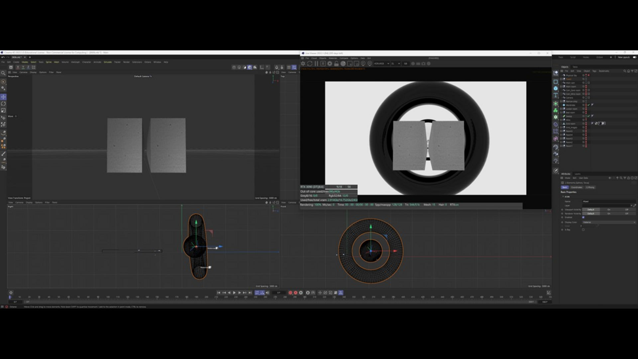Restart render with Live Viewer refresh icon
Image resolution: width=638 pixels, height=359 pixels.
pyautogui.click(x=310, y=63)
